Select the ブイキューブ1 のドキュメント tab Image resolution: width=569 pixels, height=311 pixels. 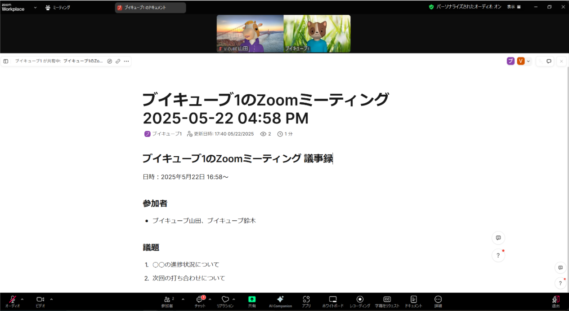(150, 8)
